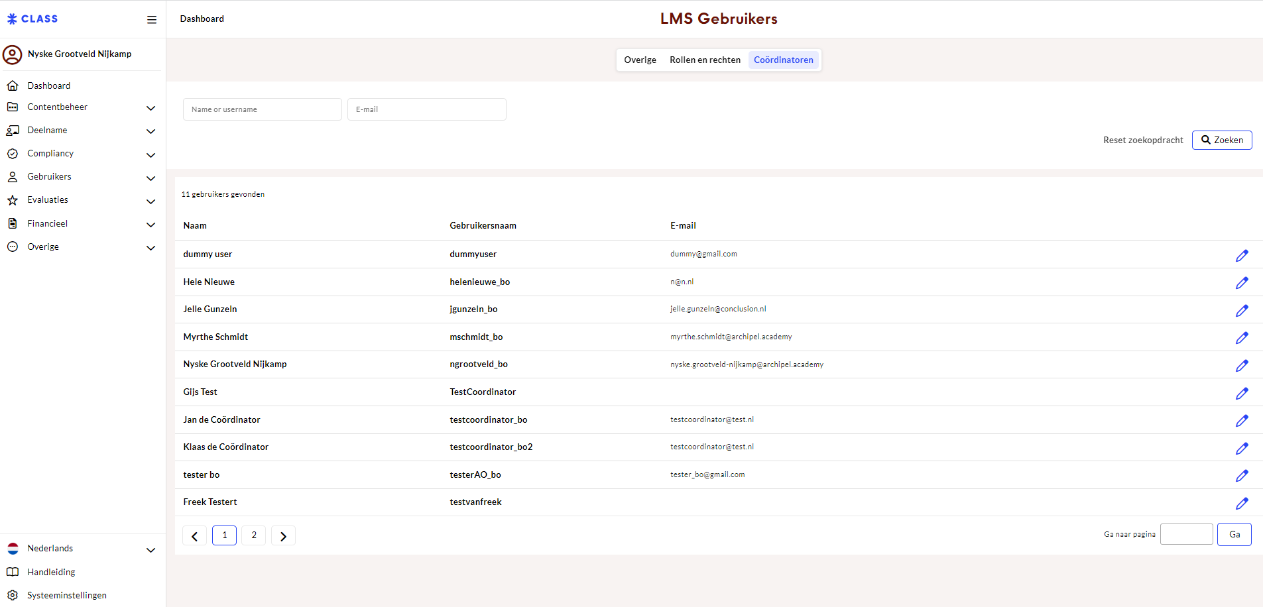Click Reset zoekopdracht link

(1142, 140)
